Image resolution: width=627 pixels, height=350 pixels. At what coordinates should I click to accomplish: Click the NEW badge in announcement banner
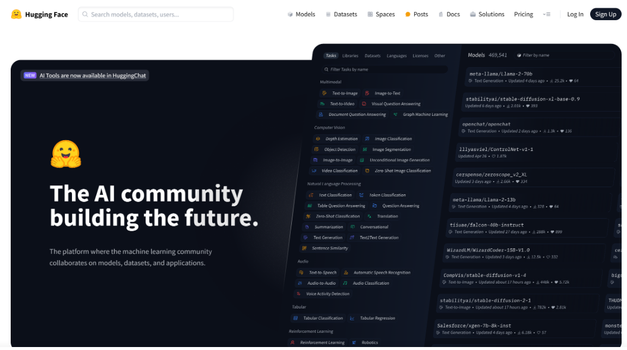tap(30, 75)
